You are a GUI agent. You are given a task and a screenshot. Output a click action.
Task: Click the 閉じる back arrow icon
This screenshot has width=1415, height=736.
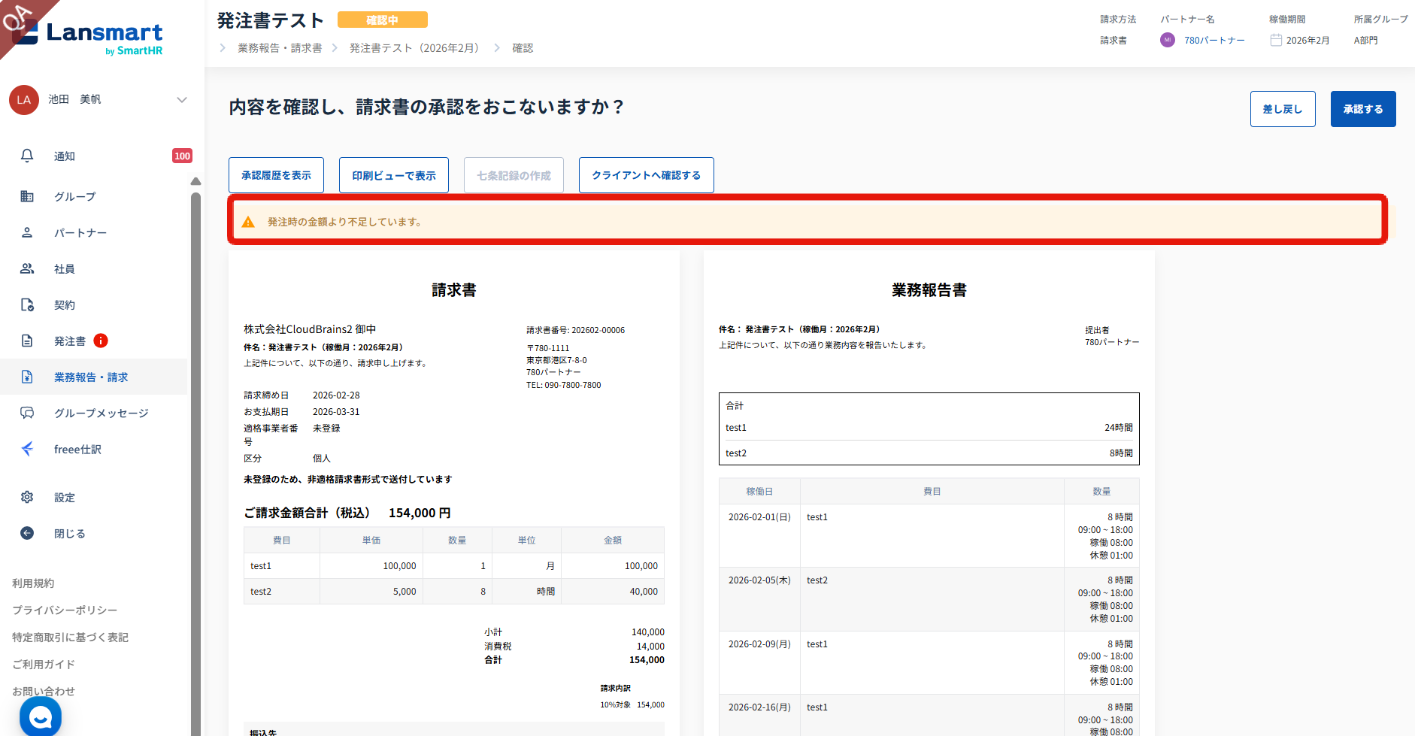pos(27,533)
